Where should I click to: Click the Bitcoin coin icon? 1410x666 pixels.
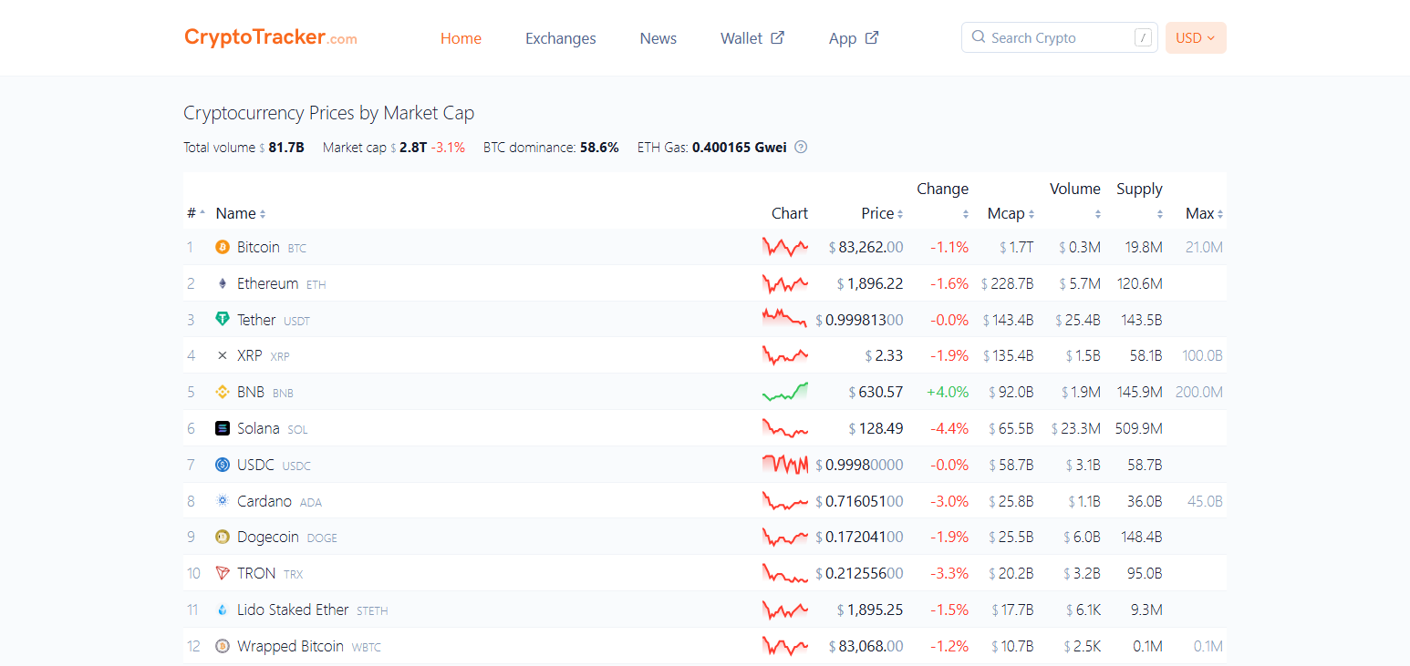click(x=222, y=246)
